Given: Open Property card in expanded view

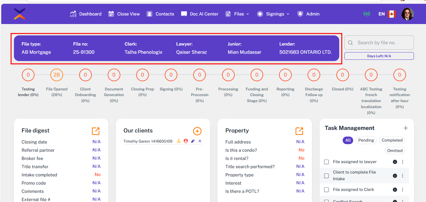Looking at the screenshot, I should click(299, 131).
